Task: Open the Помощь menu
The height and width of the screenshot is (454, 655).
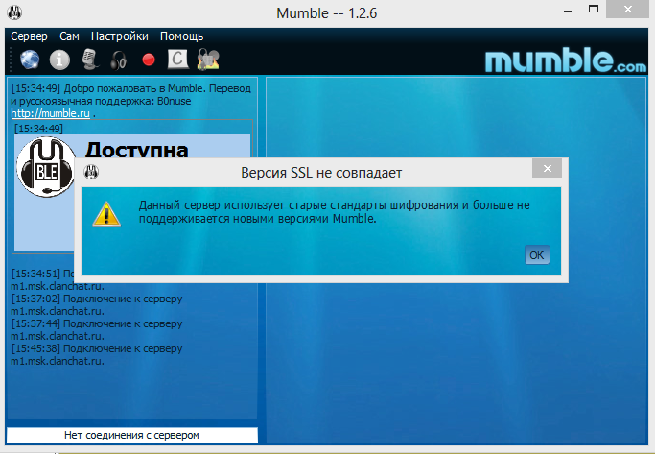Action: pyautogui.click(x=181, y=36)
